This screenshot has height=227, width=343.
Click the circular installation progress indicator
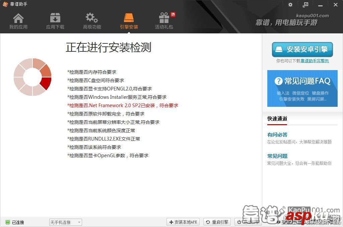32,77
